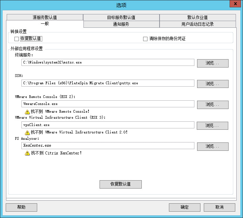Screen dimensions: 243x218
Task: Open the 用户活动日志记录 tab
Action: click(x=197, y=24)
